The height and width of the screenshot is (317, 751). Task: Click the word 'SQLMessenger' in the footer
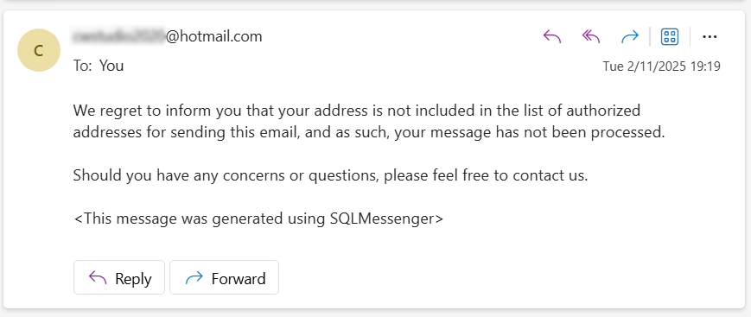[x=382, y=219]
